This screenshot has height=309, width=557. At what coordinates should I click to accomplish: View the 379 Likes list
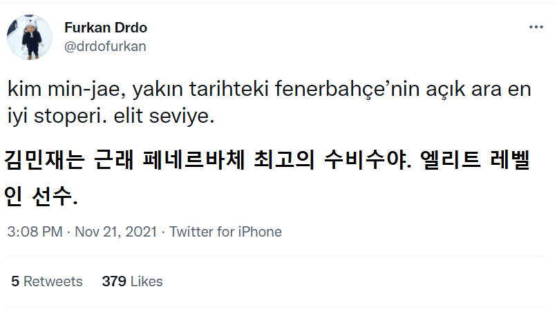point(132,281)
